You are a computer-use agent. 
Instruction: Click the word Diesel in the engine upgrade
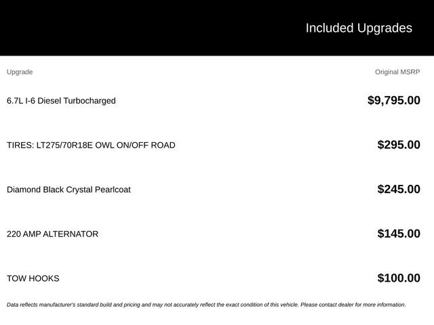pyautogui.click(x=50, y=101)
